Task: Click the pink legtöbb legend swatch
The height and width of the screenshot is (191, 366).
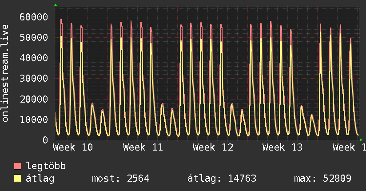Action: (x=17, y=166)
